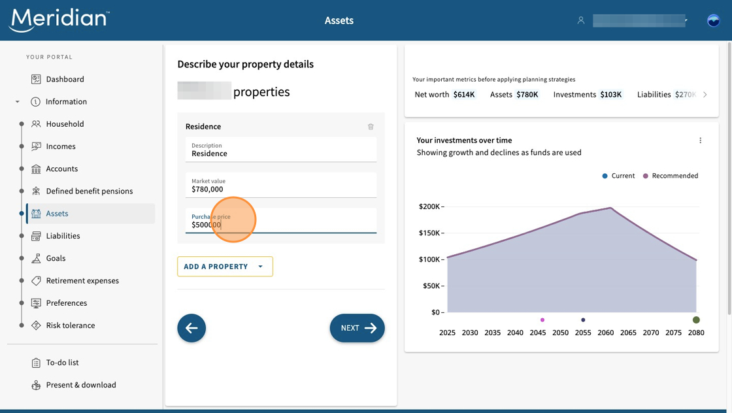Click the Incomes icon
732x413 pixels.
[x=36, y=146]
